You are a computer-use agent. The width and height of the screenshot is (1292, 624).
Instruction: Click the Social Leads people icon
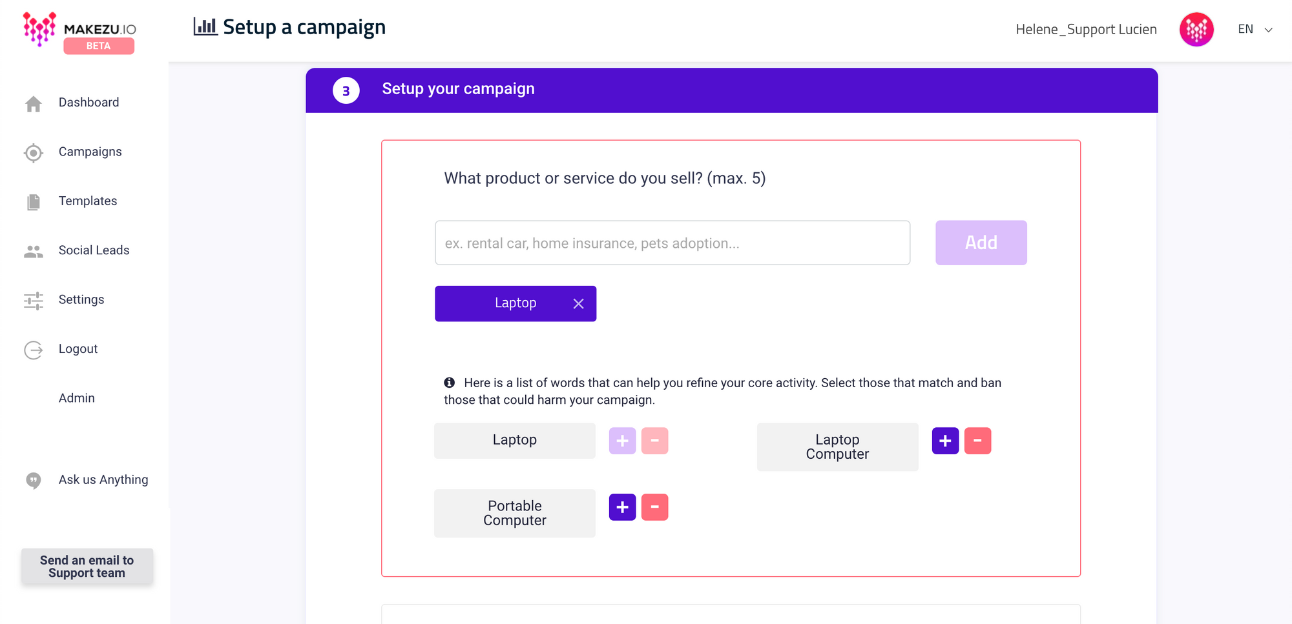click(x=34, y=252)
